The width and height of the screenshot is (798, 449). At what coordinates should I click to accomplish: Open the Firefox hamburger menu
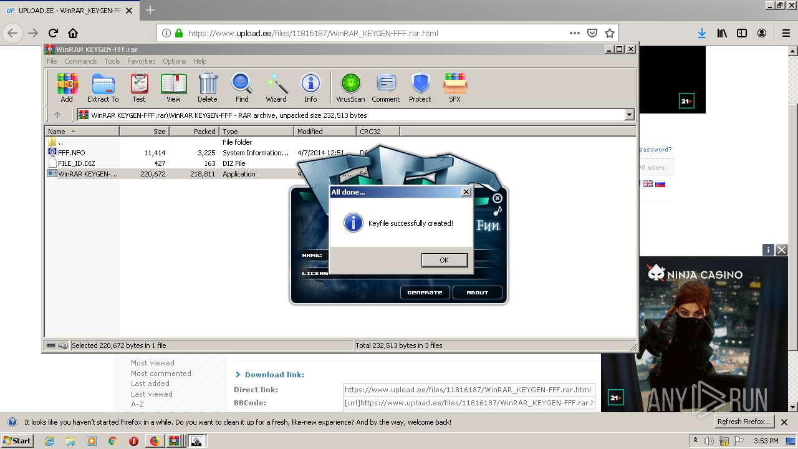(x=786, y=33)
